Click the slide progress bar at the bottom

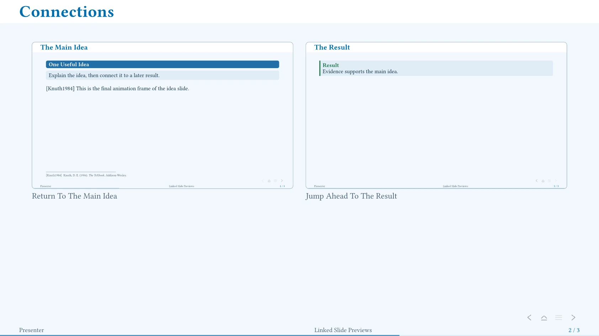click(299, 335)
